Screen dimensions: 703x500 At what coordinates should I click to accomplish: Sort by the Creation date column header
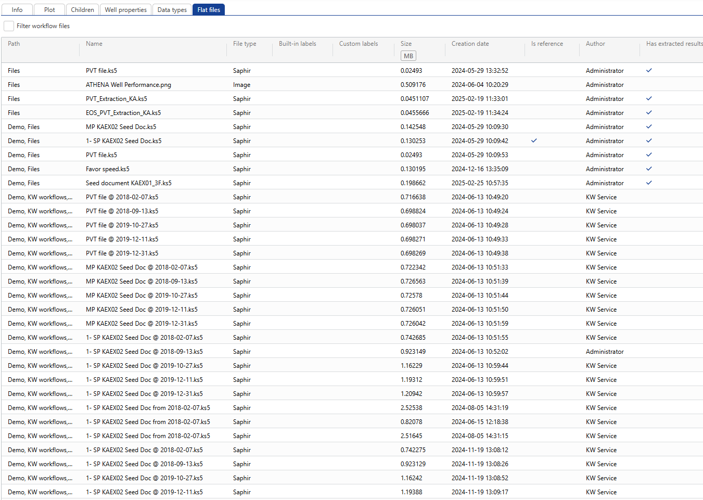(470, 44)
